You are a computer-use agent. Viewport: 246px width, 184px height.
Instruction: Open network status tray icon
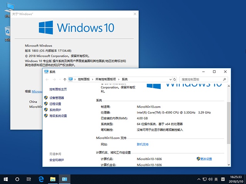(204, 179)
